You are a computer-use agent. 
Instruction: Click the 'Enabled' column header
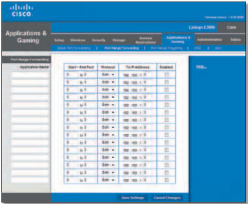coord(166,67)
